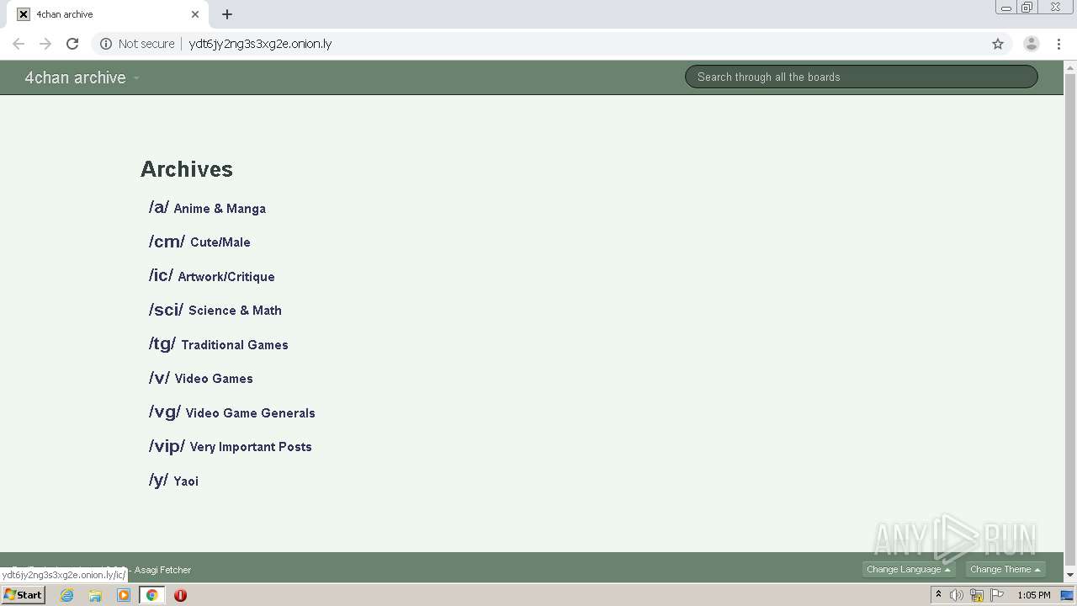Open the Windows Start menu
This screenshot has height=606, width=1077.
(x=24, y=595)
